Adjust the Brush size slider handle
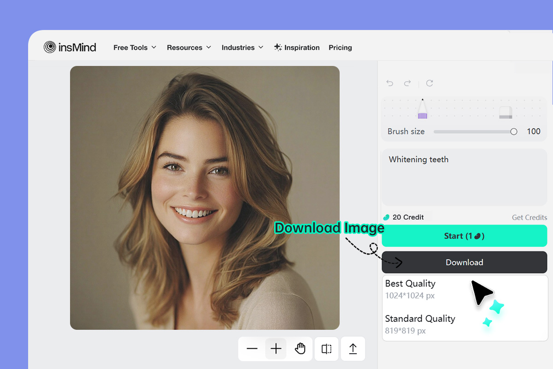This screenshot has width=553, height=369. [514, 131]
